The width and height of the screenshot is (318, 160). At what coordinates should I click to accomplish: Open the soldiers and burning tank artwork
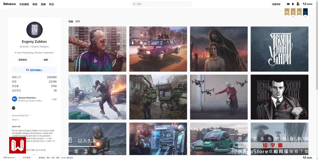tap(97, 97)
